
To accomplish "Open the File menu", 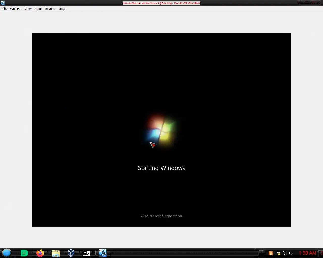I will 4,9.
